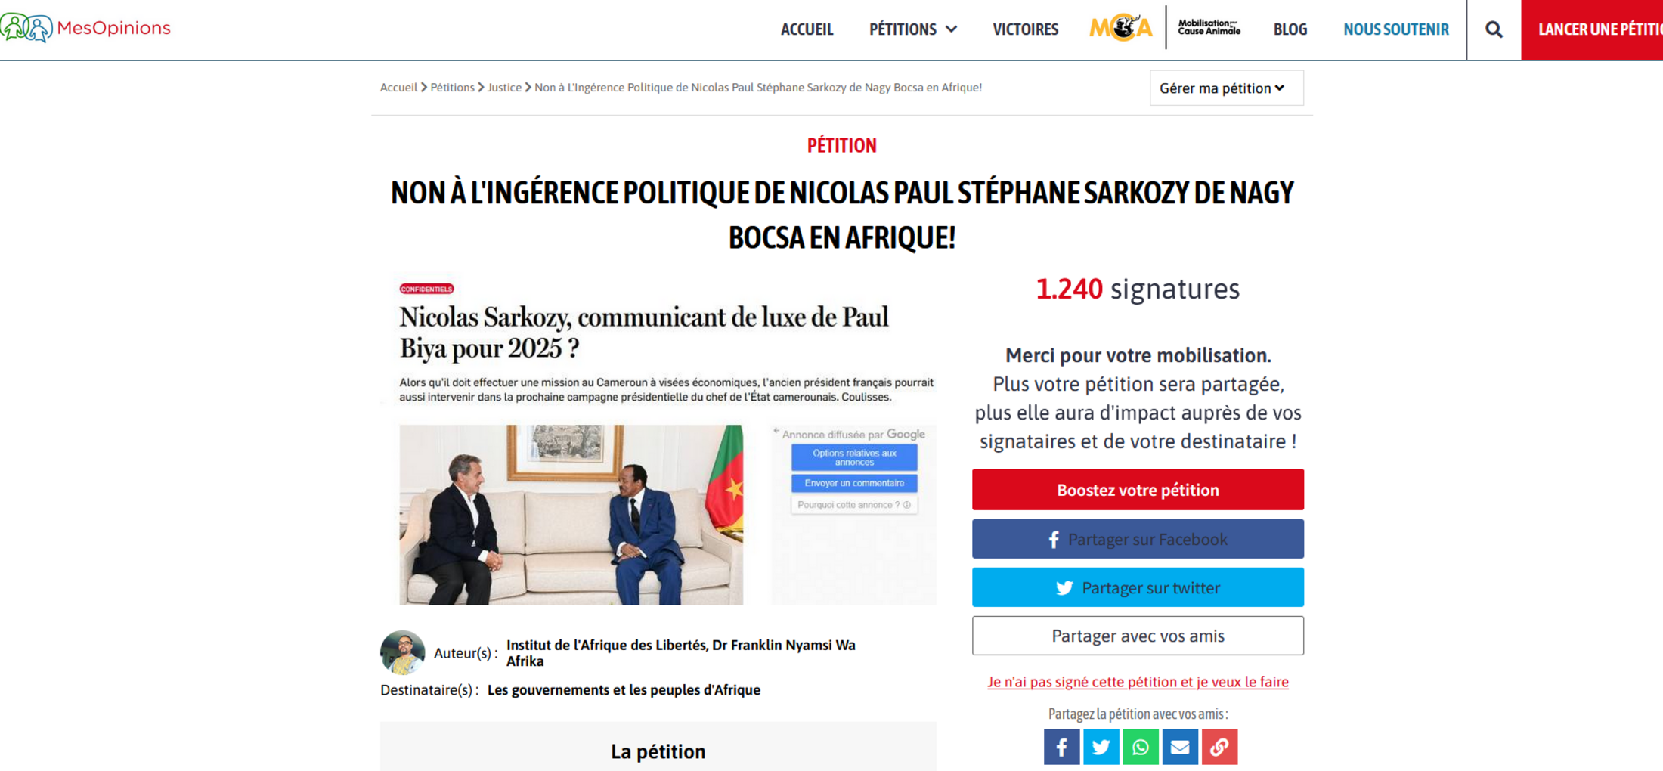Go to Accueil in navigation bar
Screen dimensions: 1663x771
click(807, 29)
